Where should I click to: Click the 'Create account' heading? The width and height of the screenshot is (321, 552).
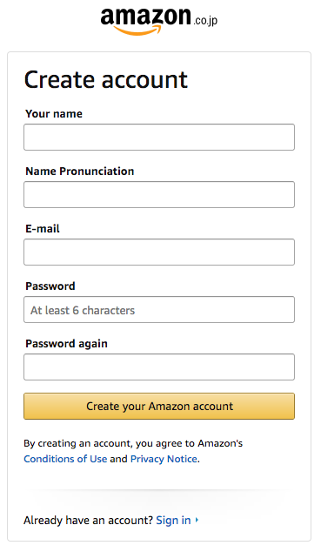(106, 79)
